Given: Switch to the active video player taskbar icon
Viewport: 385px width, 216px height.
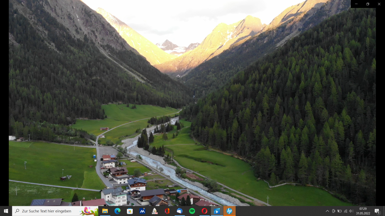Looking at the screenshot, I should tap(217, 211).
